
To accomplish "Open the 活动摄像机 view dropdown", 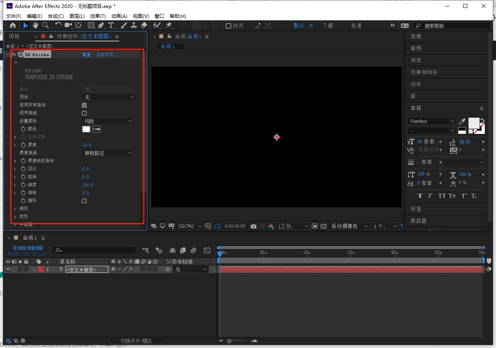I will pyautogui.click(x=349, y=226).
